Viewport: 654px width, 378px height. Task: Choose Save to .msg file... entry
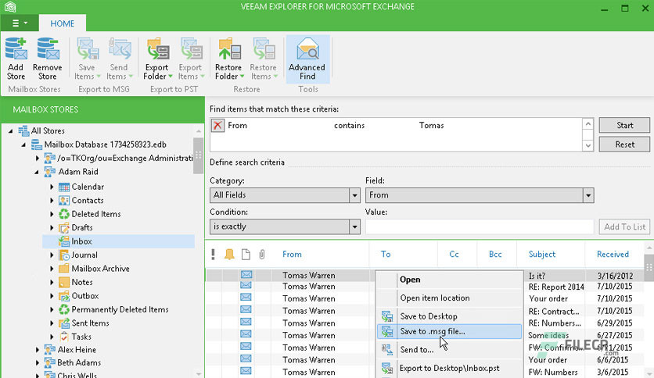coord(450,331)
